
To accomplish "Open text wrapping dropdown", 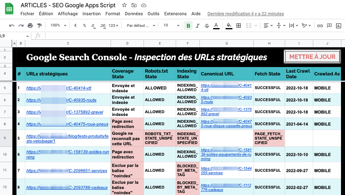I will 294,26.
